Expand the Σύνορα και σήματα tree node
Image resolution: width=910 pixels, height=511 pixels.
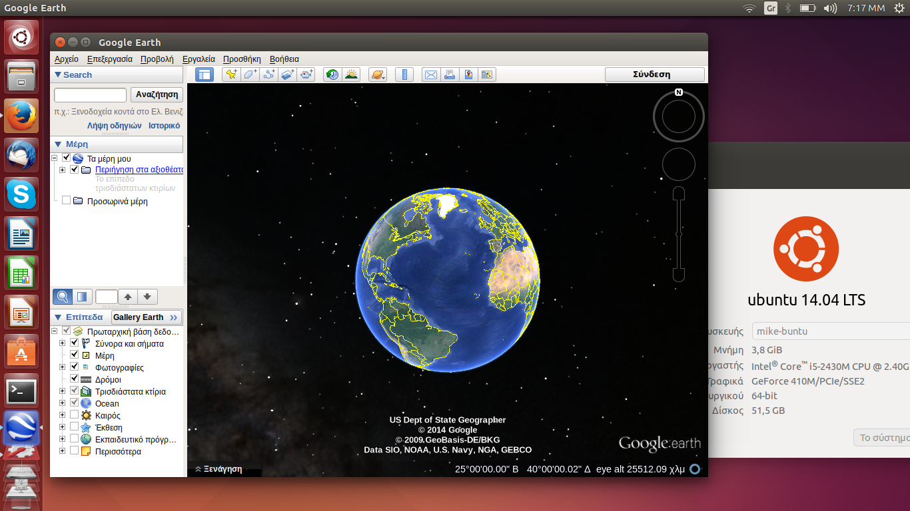coord(63,343)
